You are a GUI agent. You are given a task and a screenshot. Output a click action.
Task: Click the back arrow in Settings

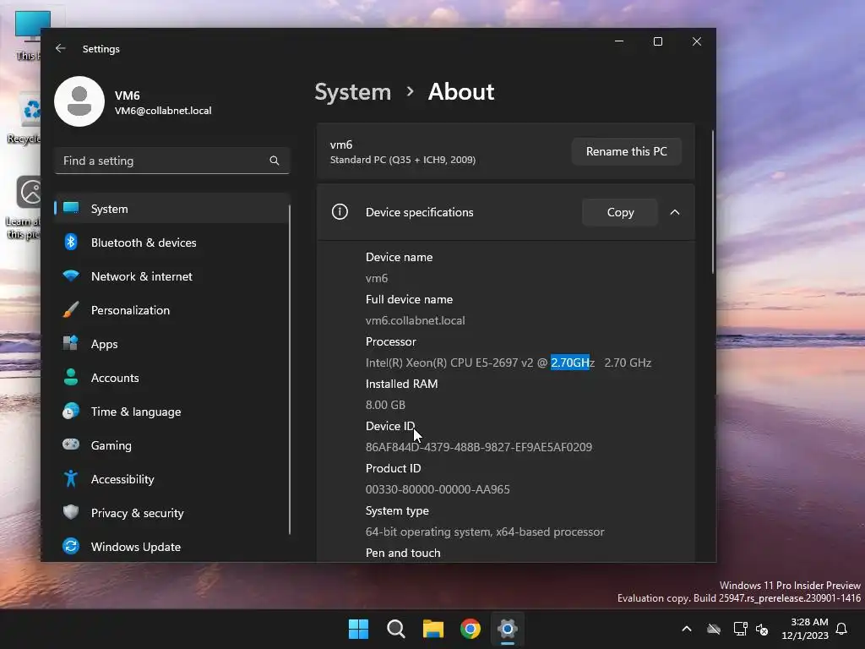(61, 48)
